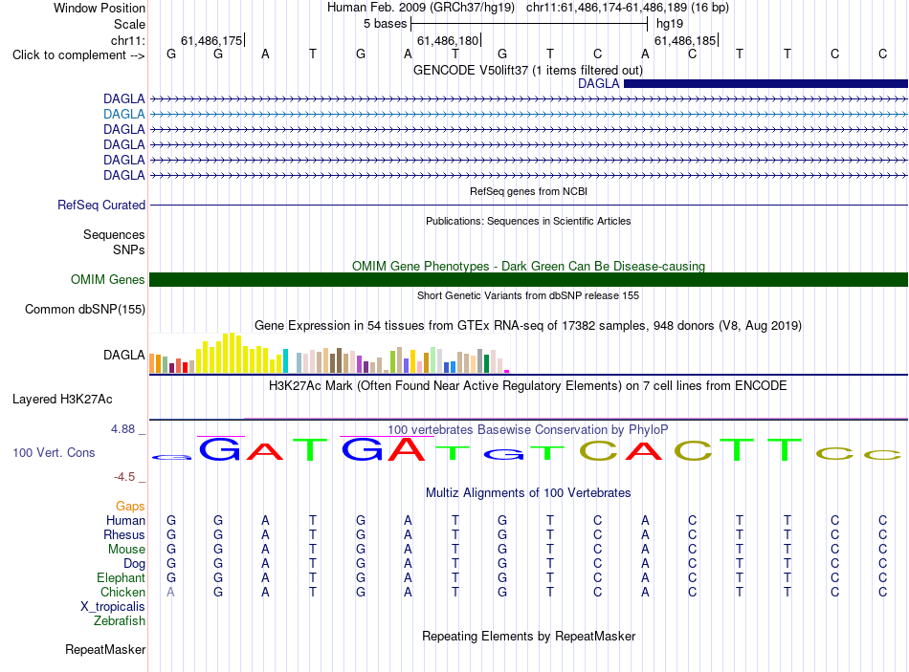Open the RefSeq Curated track label
This screenshot has width=909, height=672.
coord(101,206)
